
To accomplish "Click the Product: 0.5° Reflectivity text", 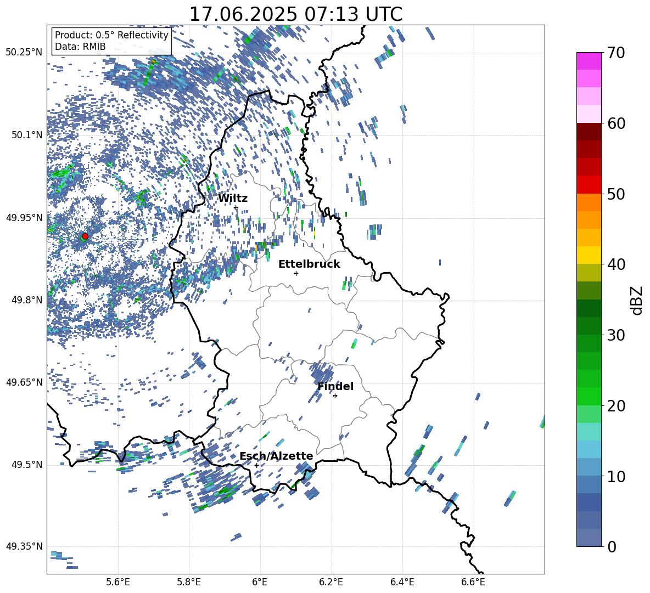I will tap(112, 35).
